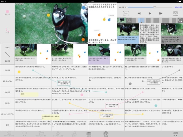Rewind the video
Screen dimensions: 183x137
pyautogui.click(x=139, y=13)
